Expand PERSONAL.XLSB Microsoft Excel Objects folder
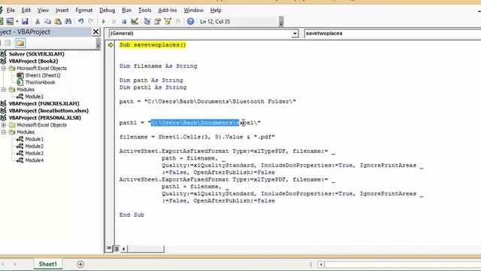481x271 pixels. (x=4, y=125)
